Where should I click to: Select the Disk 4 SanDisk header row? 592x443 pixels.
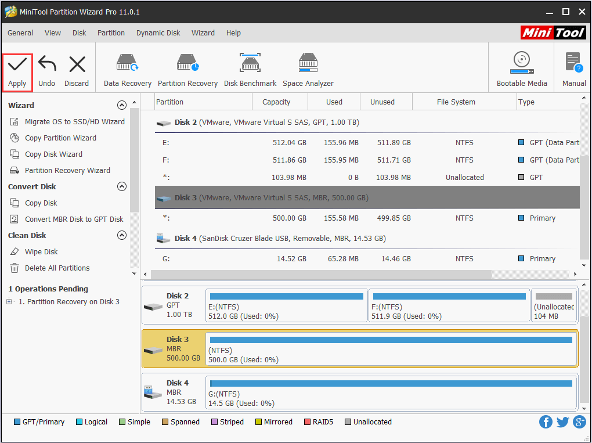367,238
